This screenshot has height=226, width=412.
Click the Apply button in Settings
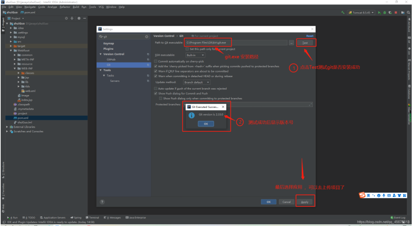tap(305, 202)
